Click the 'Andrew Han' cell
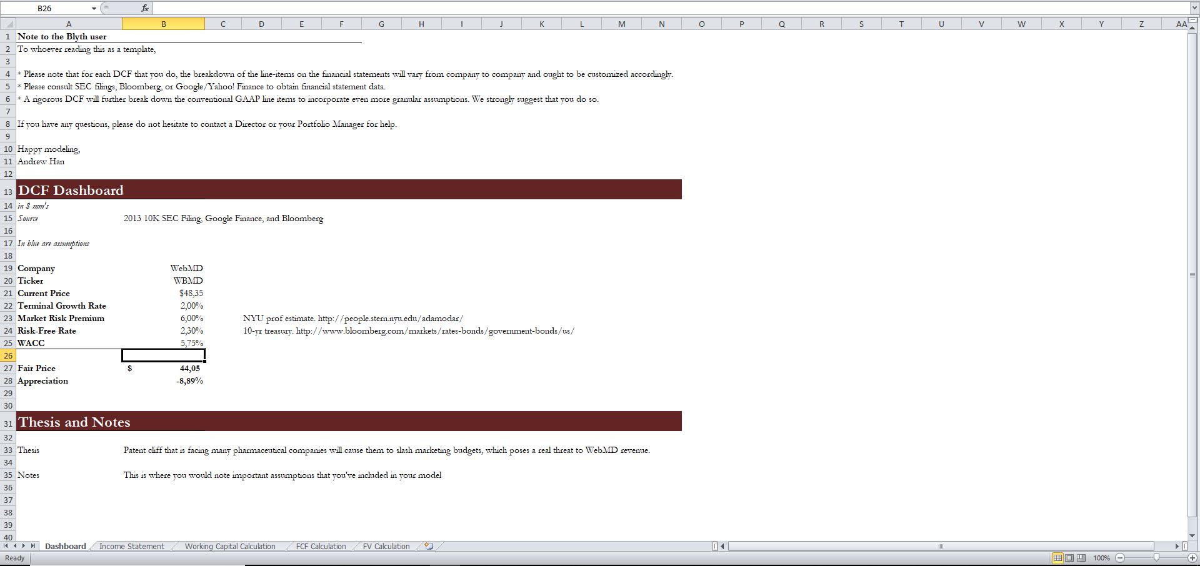1200x566 pixels. (x=41, y=161)
